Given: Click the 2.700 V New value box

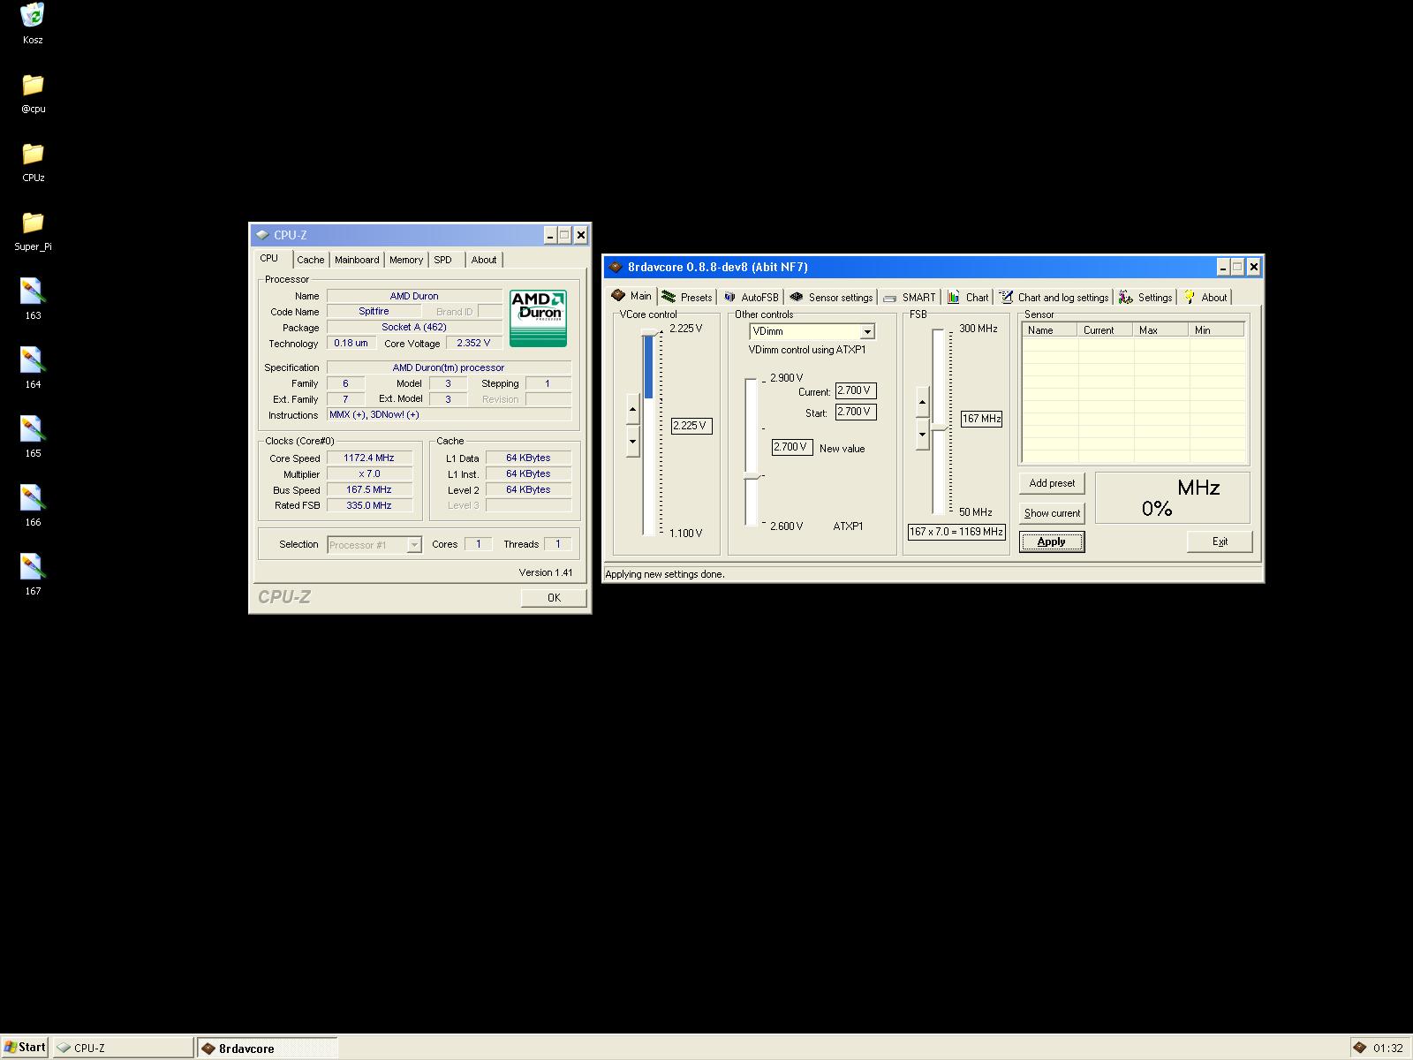Looking at the screenshot, I should pos(791,447).
